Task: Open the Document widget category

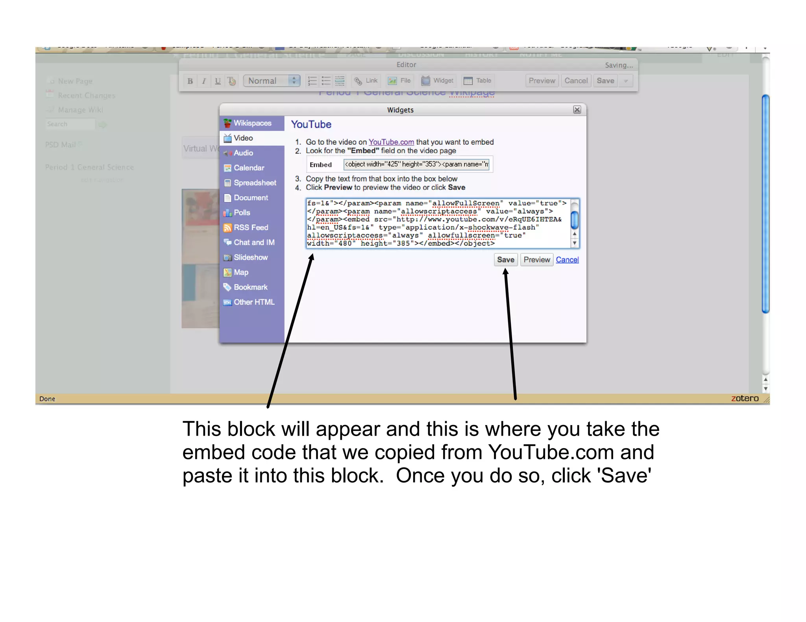Action: 252,198
